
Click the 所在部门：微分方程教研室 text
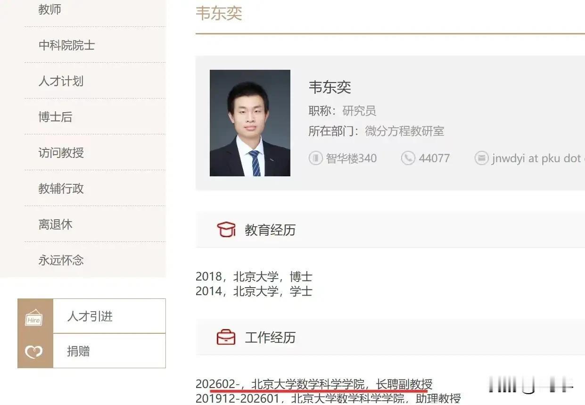coord(376,131)
